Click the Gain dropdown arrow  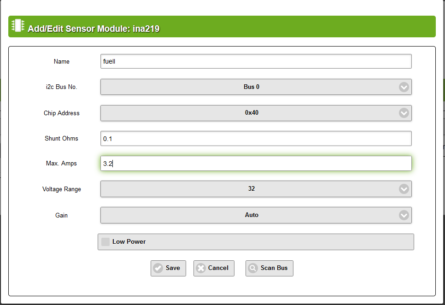404,215
